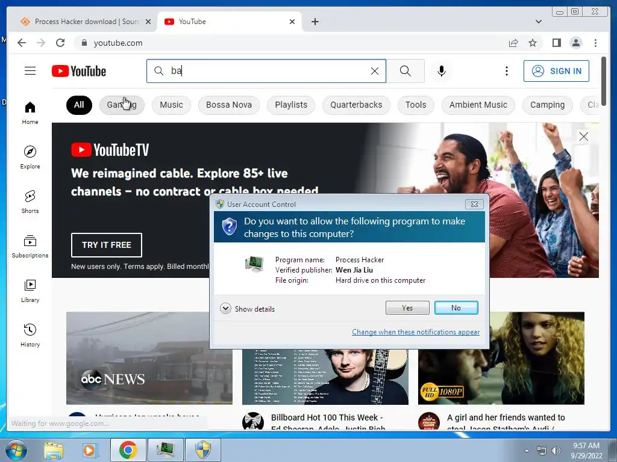The height and width of the screenshot is (462, 617).
Task: Show hidden system tray icons
Action: tap(527, 451)
